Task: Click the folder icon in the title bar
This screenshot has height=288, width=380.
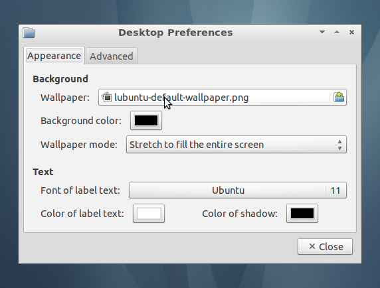Action: click(29, 33)
